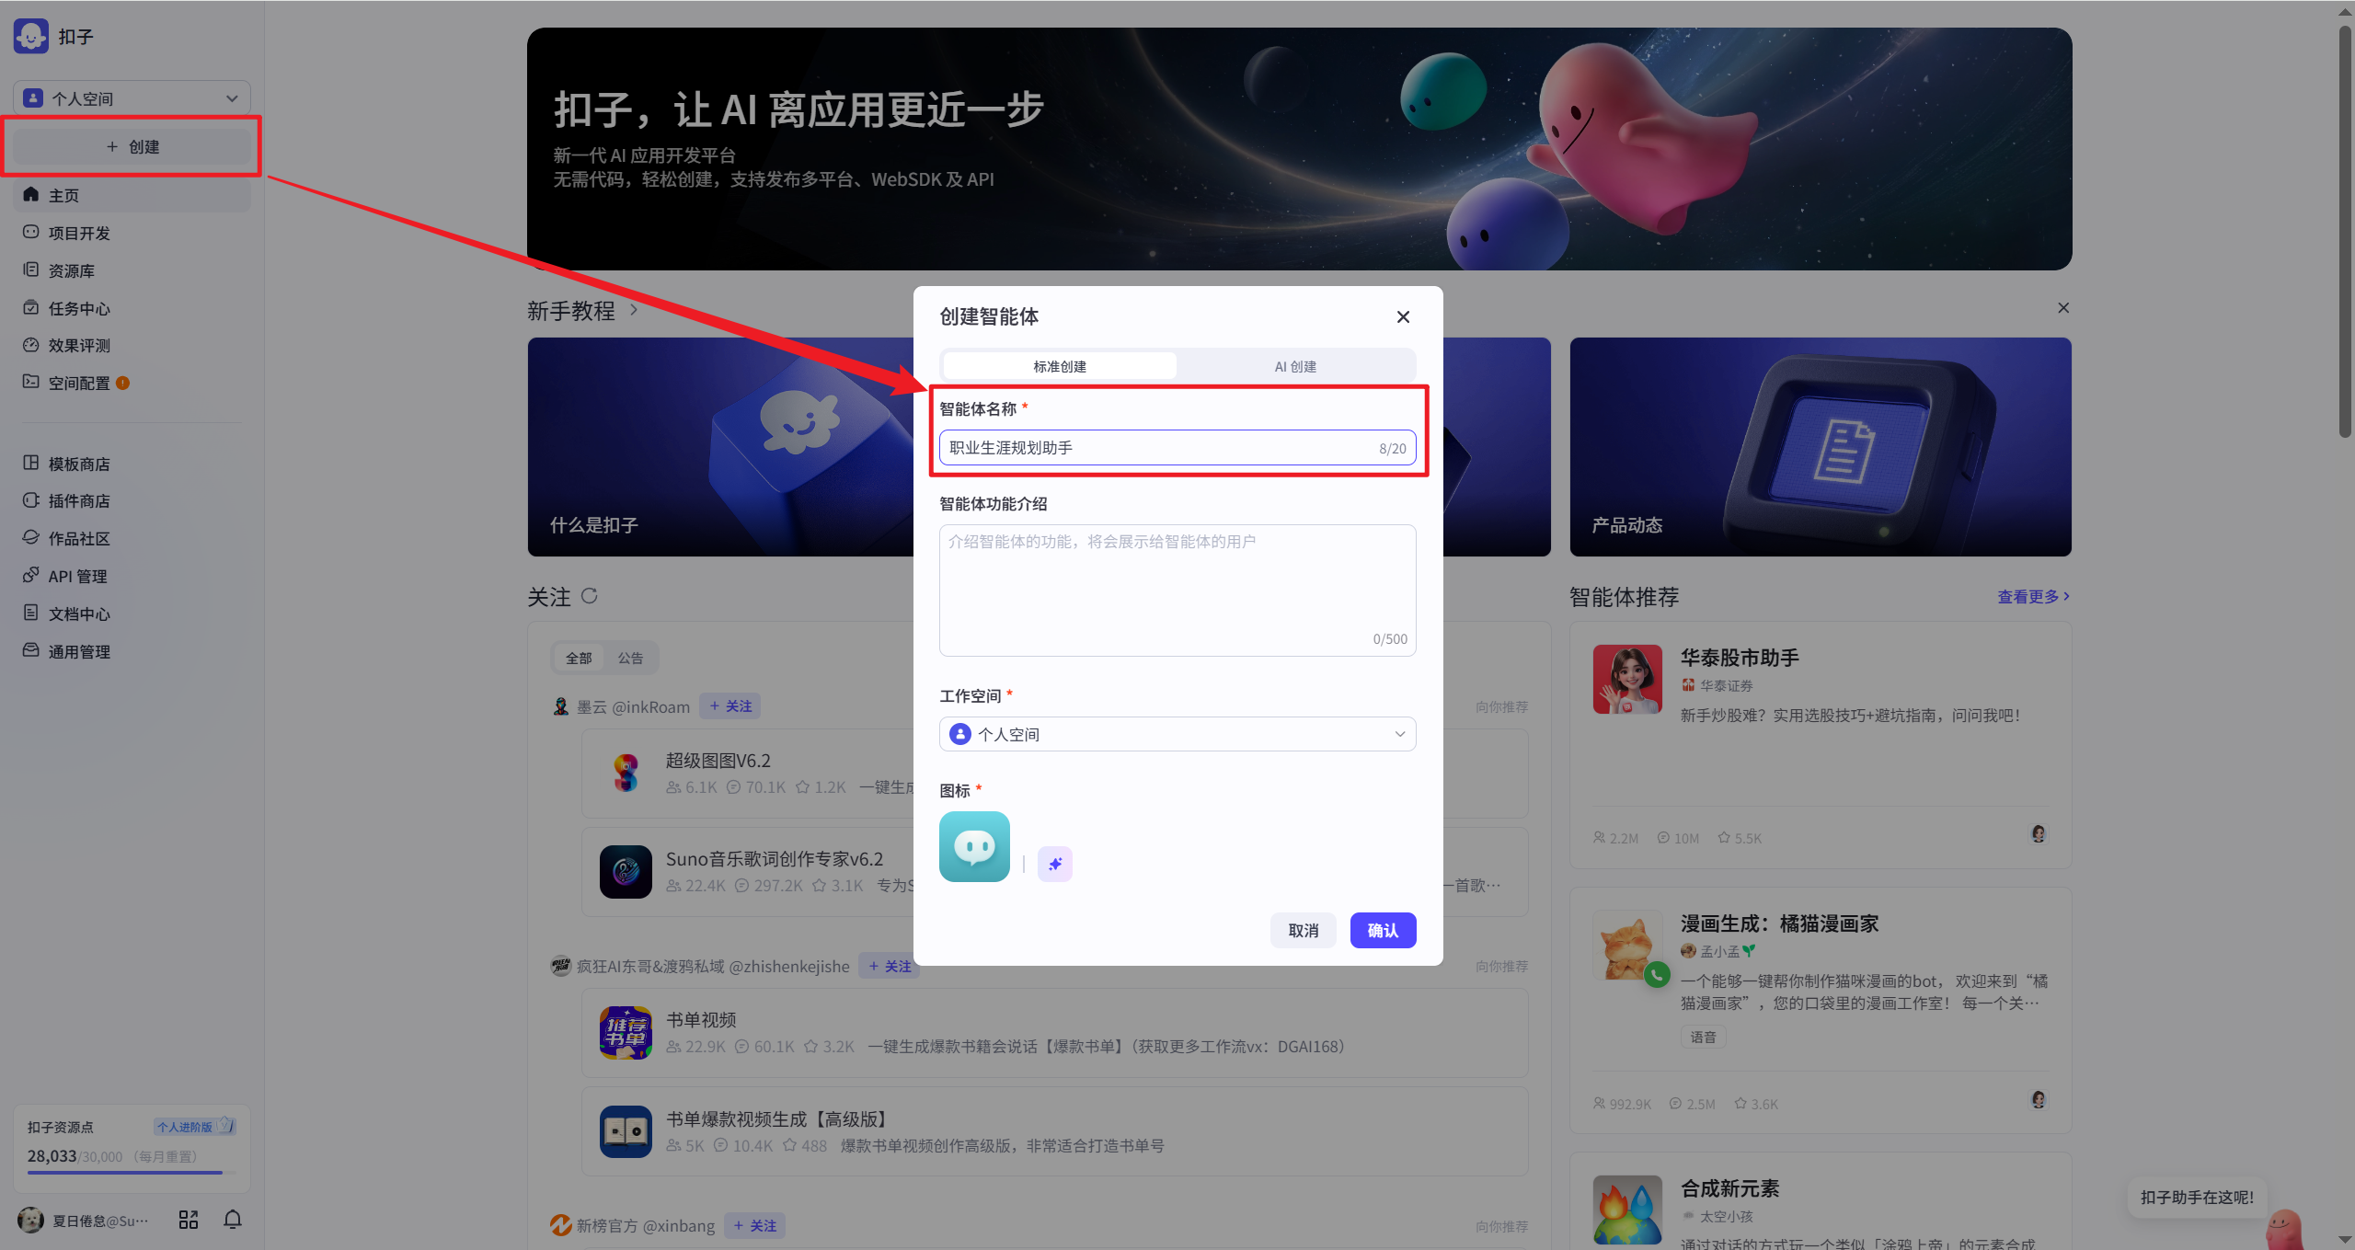Open API 管理 panel
This screenshot has height=1250, width=2355.
[x=76, y=576]
